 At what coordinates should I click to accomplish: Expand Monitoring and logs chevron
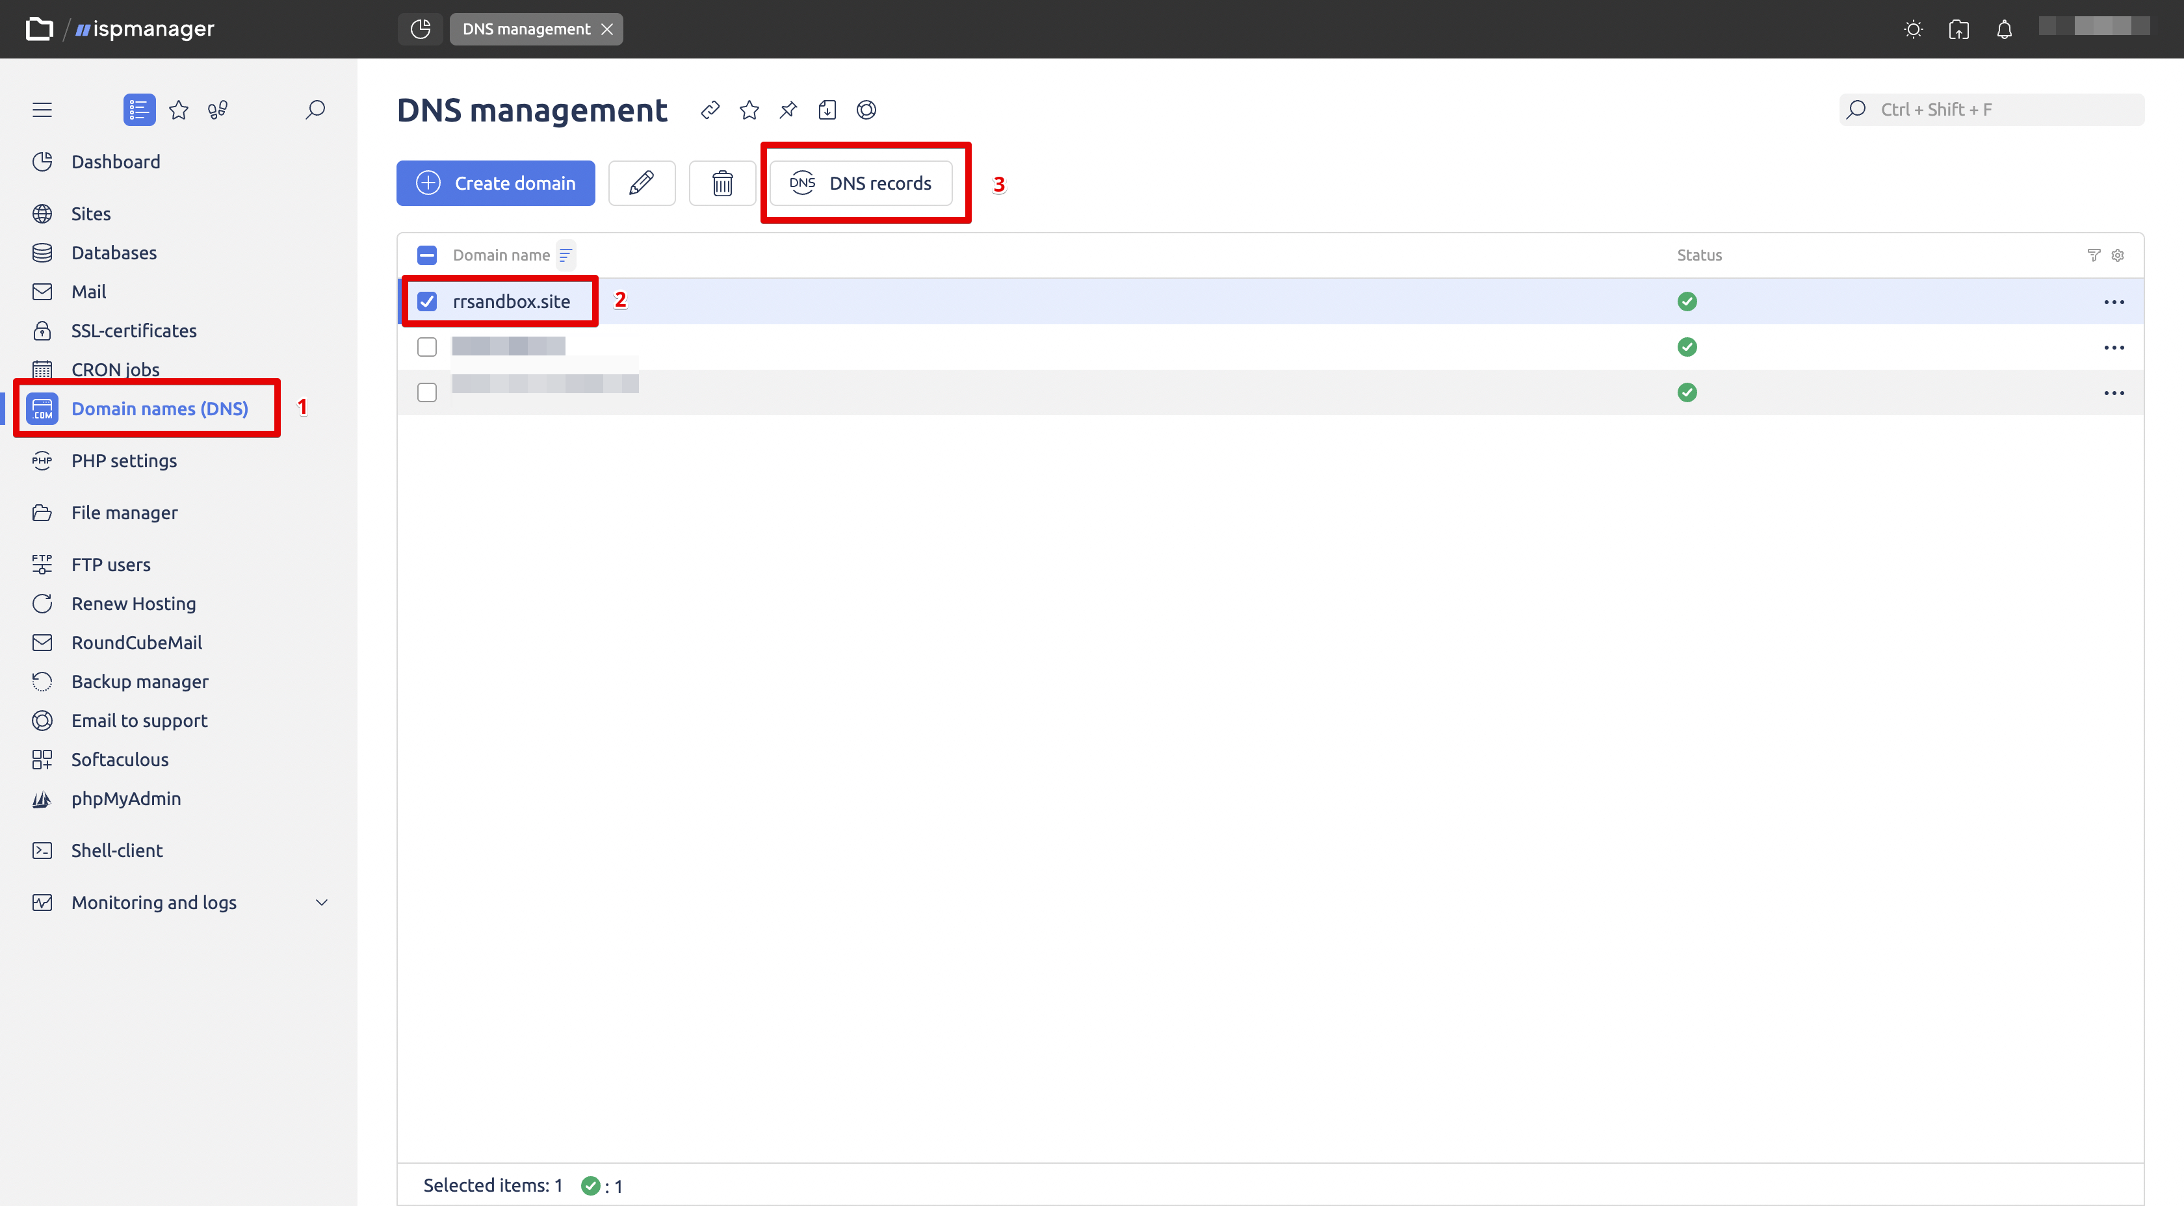click(321, 903)
